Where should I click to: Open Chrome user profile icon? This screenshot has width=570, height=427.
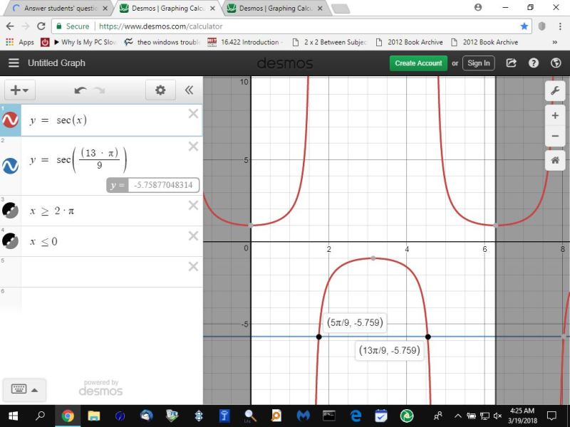(x=478, y=7)
